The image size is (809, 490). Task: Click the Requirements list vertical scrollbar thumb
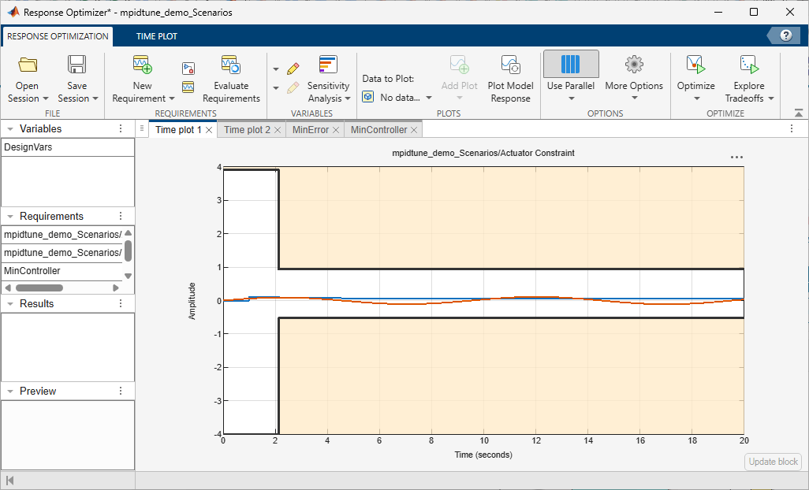tap(129, 251)
